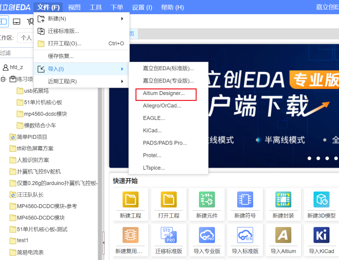Click the 练习项 briefcase folder icon
Screen dimensions: 339x260
point(13,79)
